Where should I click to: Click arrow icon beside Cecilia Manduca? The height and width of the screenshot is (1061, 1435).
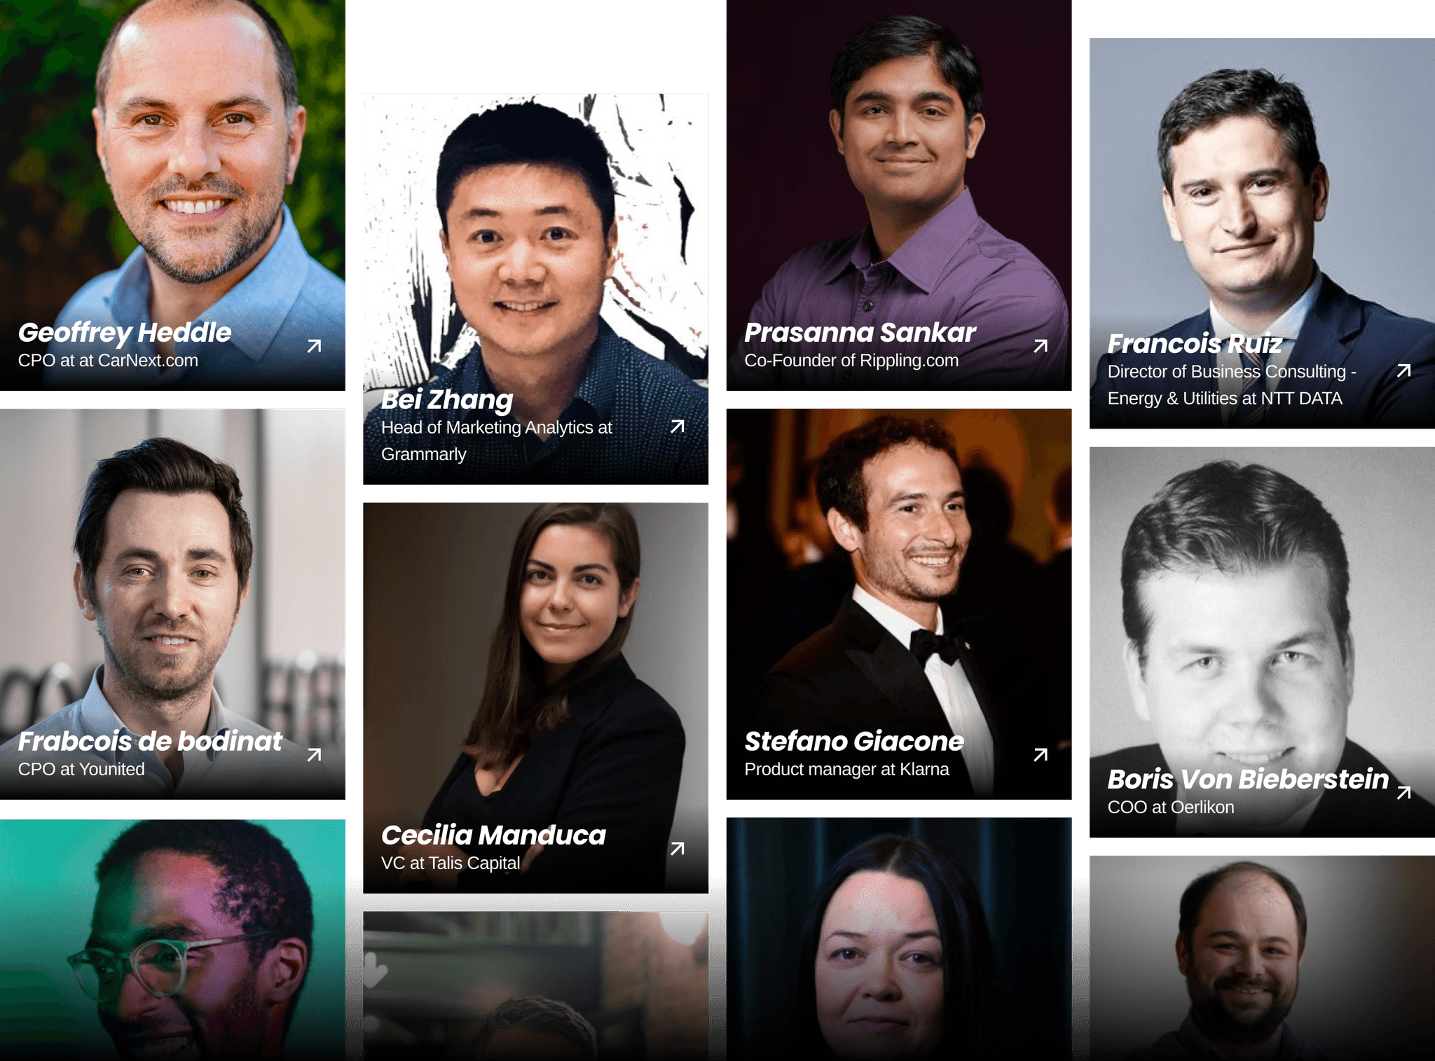point(678,849)
